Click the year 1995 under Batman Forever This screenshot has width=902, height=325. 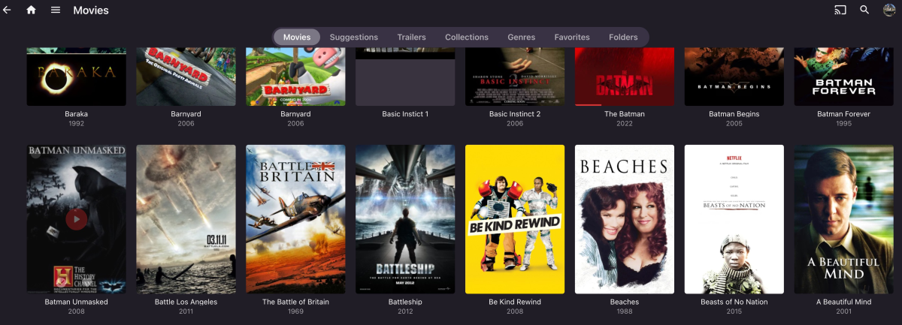(844, 124)
